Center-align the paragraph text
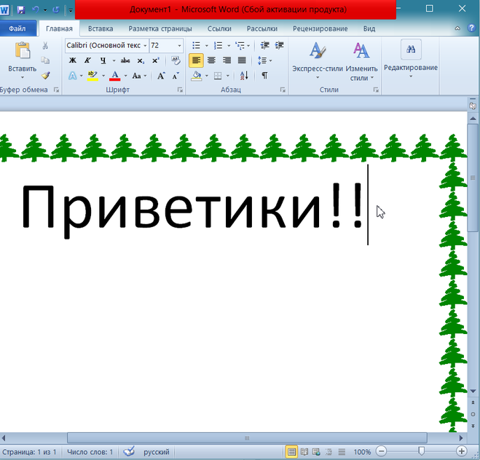480x460 pixels. pyautogui.click(x=211, y=60)
